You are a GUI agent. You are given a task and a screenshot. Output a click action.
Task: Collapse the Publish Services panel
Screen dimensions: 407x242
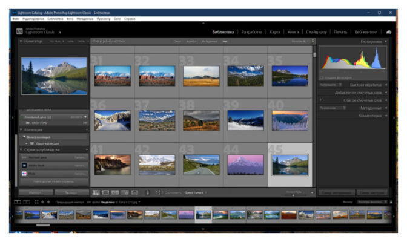[x=21, y=149]
